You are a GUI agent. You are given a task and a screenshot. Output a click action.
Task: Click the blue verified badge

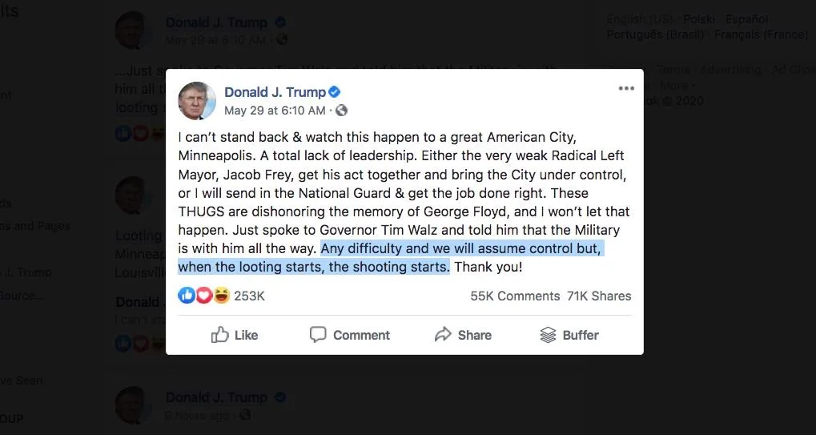(x=335, y=93)
